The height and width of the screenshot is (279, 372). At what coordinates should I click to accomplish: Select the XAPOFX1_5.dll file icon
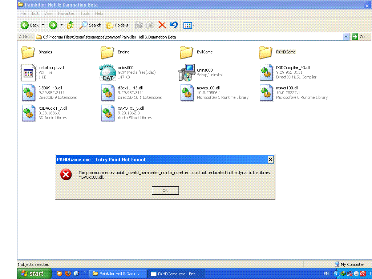pyautogui.click(x=108, y=113)
